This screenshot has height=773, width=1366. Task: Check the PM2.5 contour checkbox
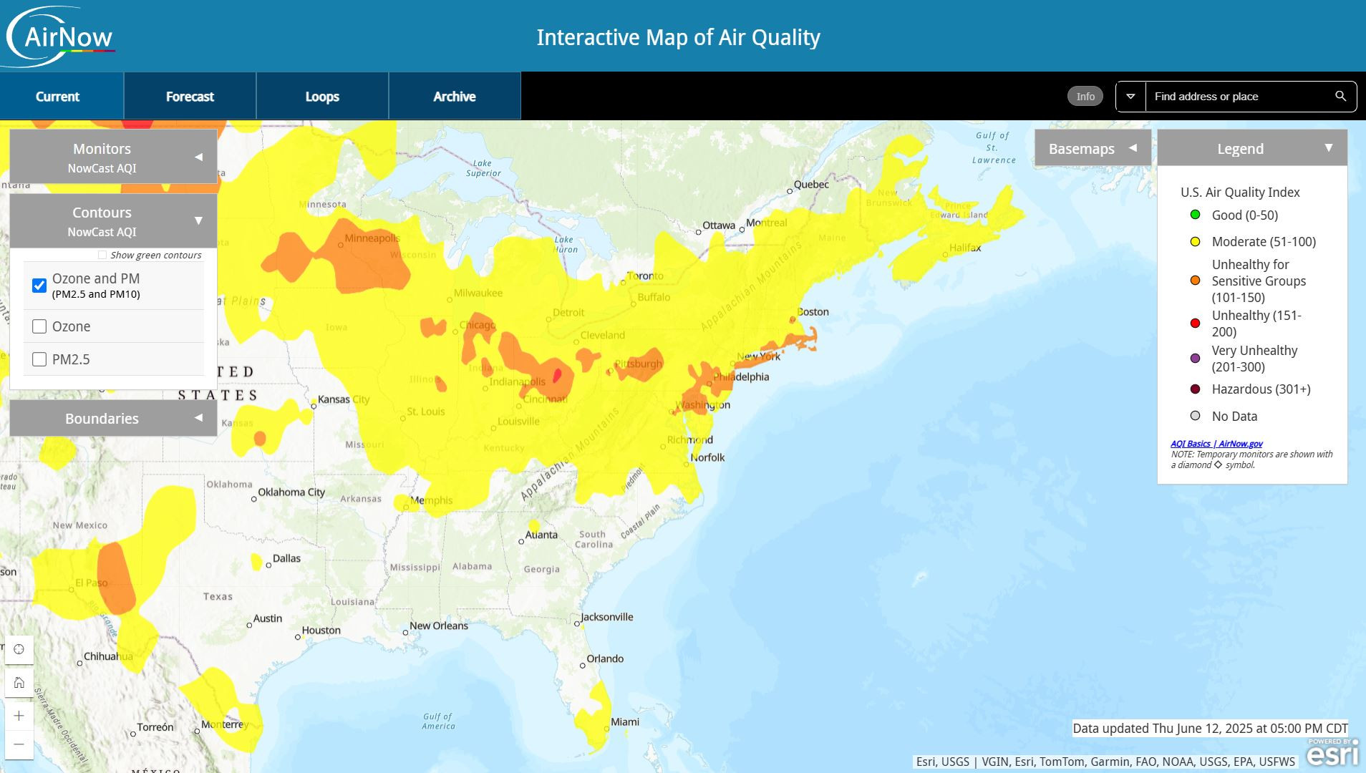(x=39, y=359)
